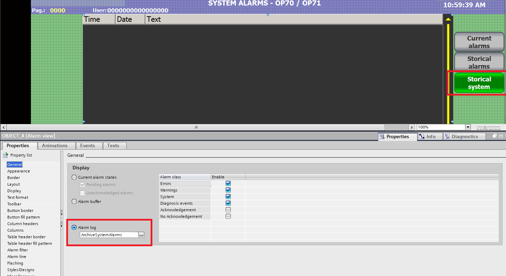Click the Diagnosis events row label
This screenshot has width=506, height=276.
(185, 203)
